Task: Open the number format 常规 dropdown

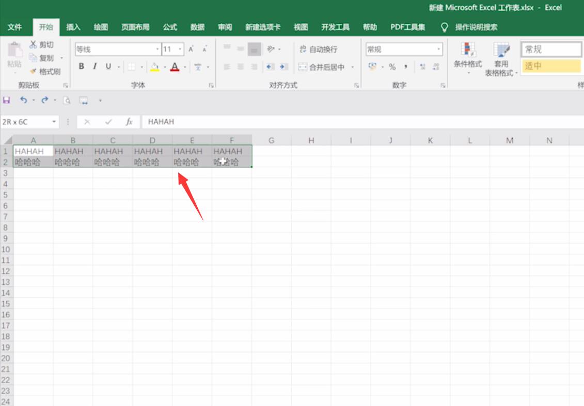Action: [x=439, y=50]
